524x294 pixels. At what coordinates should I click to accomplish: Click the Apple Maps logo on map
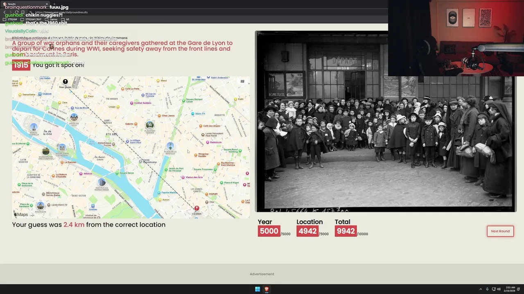[21, 215]
